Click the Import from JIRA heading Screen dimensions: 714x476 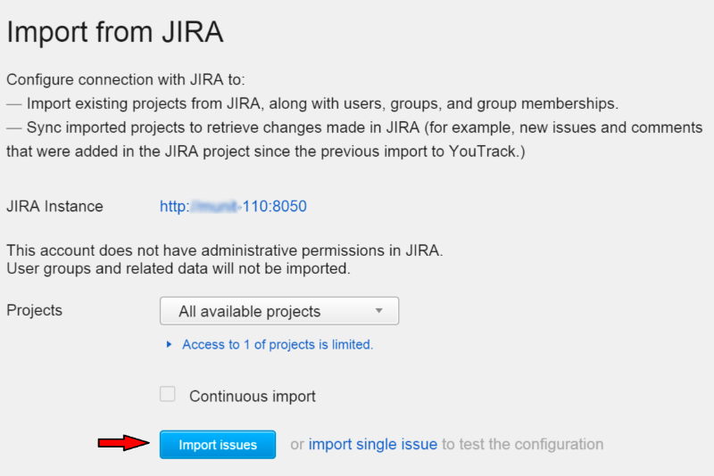click(x=115, y=32)
